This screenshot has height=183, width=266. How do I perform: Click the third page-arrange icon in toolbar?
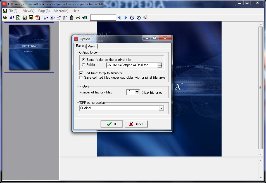click(59, 18)
